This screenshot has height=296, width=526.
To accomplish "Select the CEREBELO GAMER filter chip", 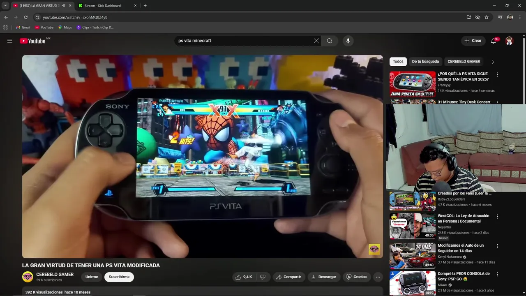I will click(x=464, y=62).
